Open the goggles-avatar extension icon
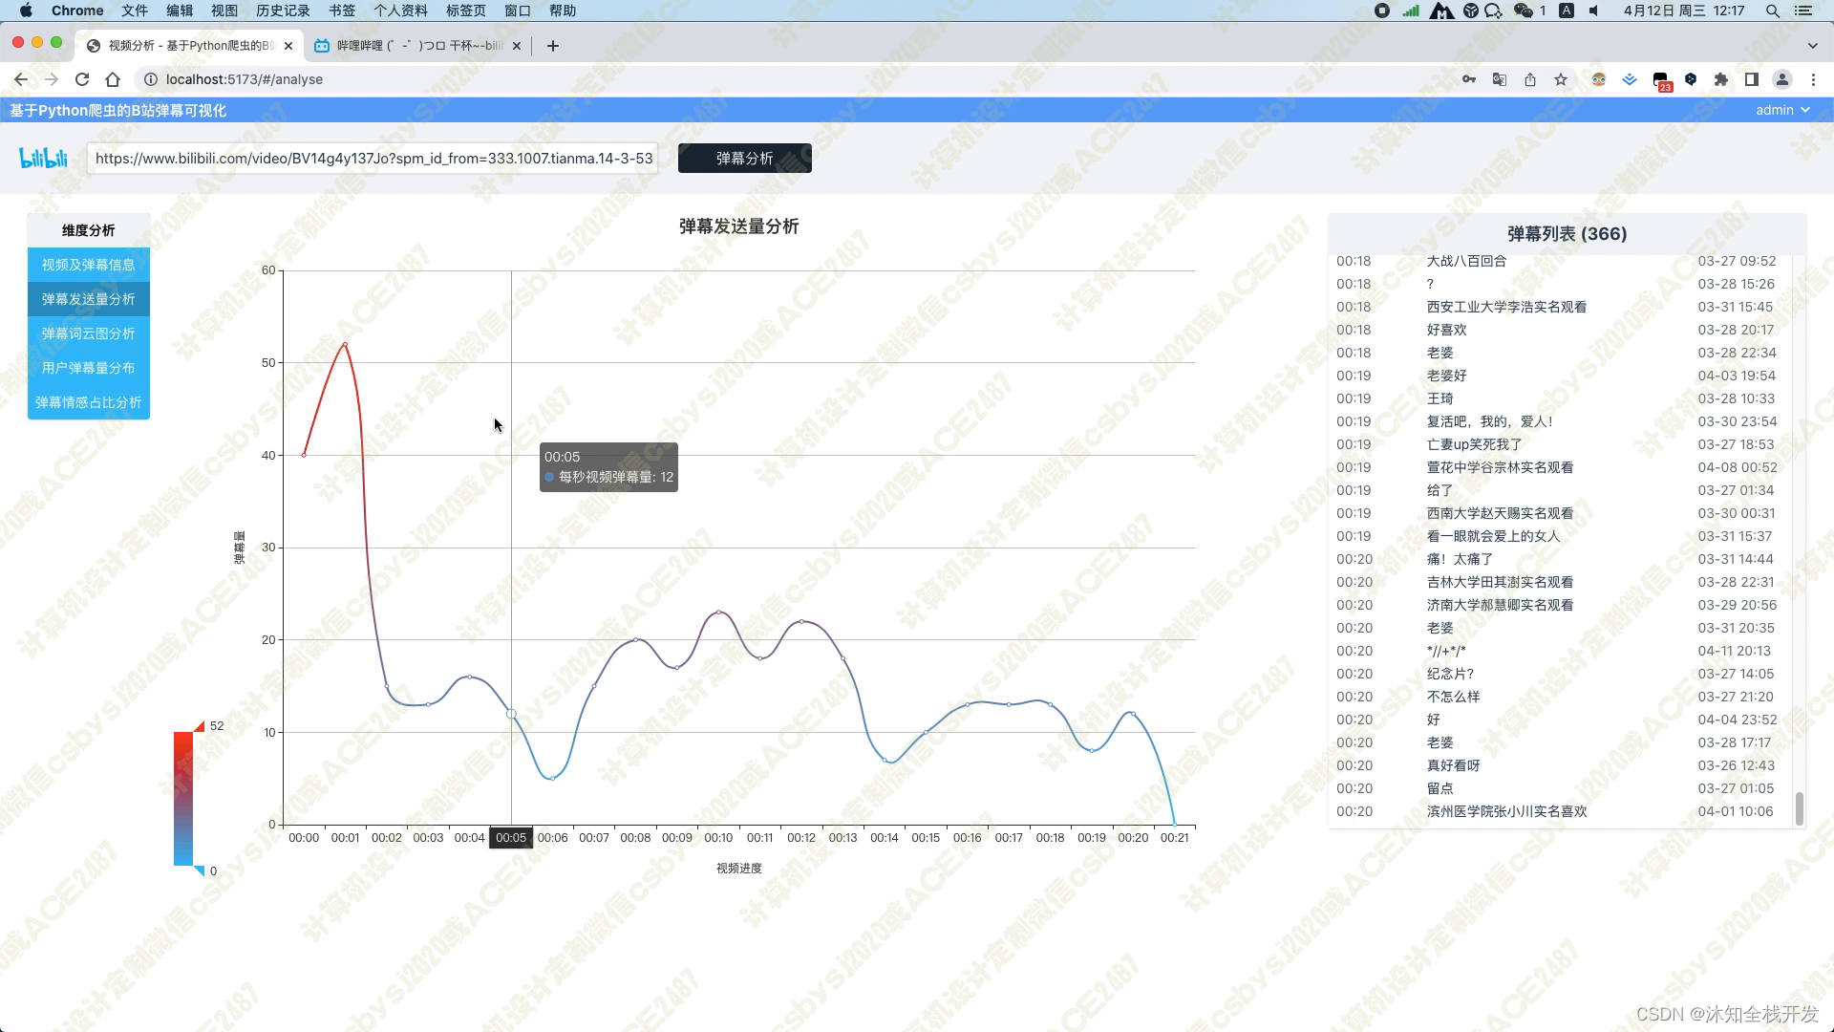This screenshot has width=1834, height=1032. (1599, 79)
